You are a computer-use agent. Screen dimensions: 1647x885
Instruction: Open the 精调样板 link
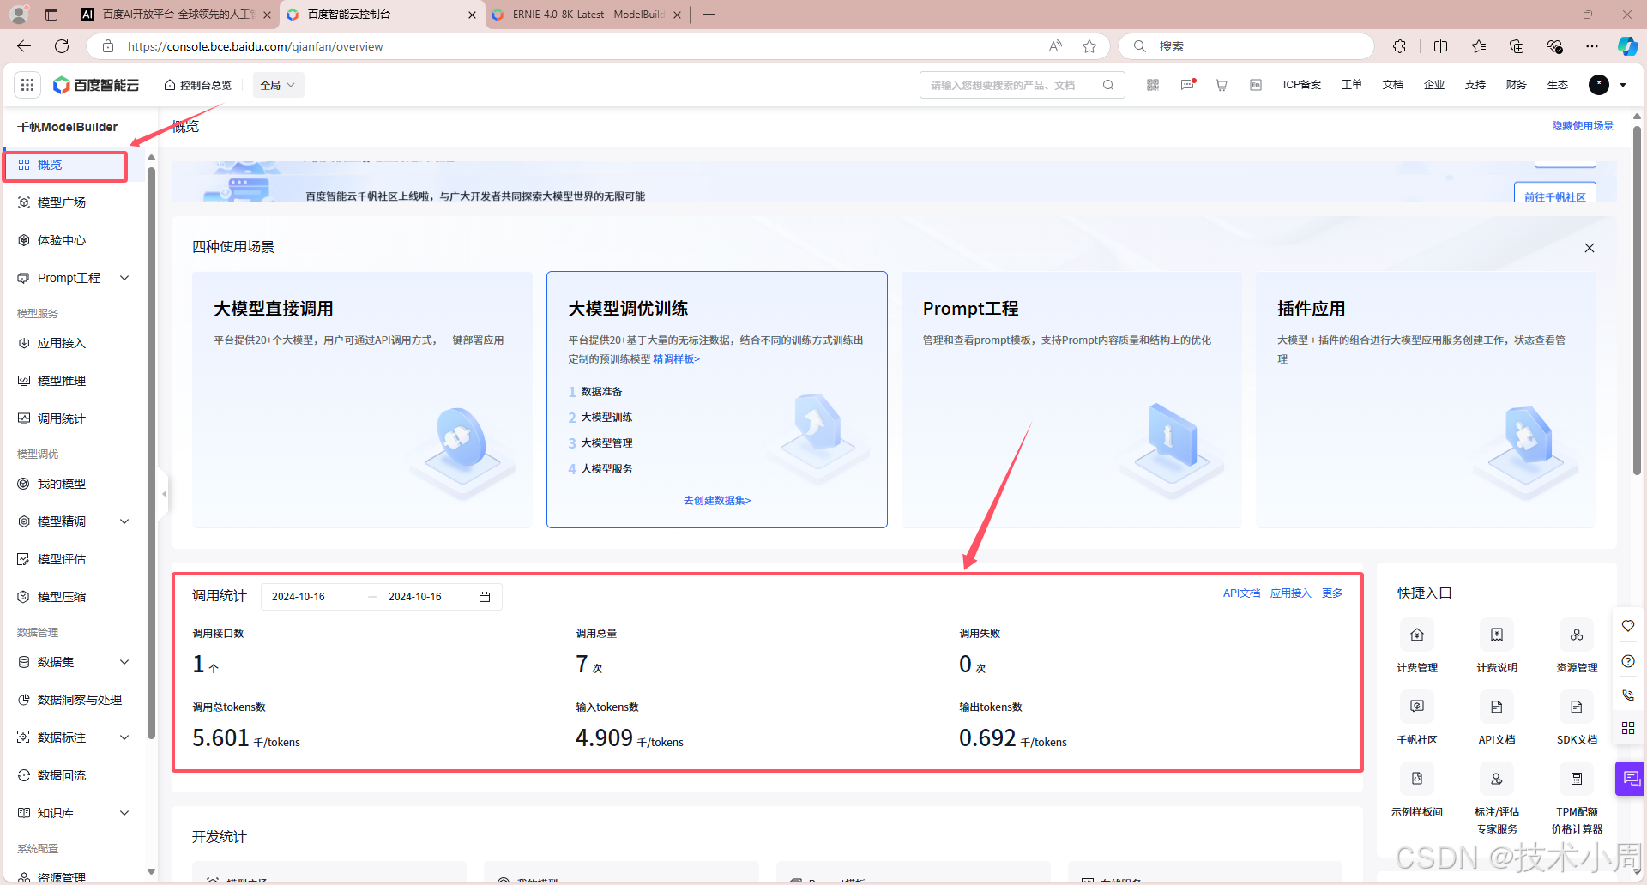(676, 359)
